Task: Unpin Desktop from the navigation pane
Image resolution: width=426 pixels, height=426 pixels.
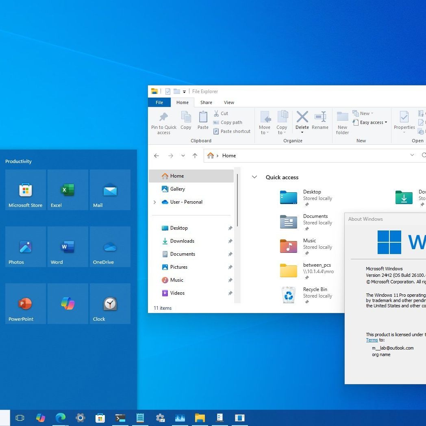Action: point(230,228)
